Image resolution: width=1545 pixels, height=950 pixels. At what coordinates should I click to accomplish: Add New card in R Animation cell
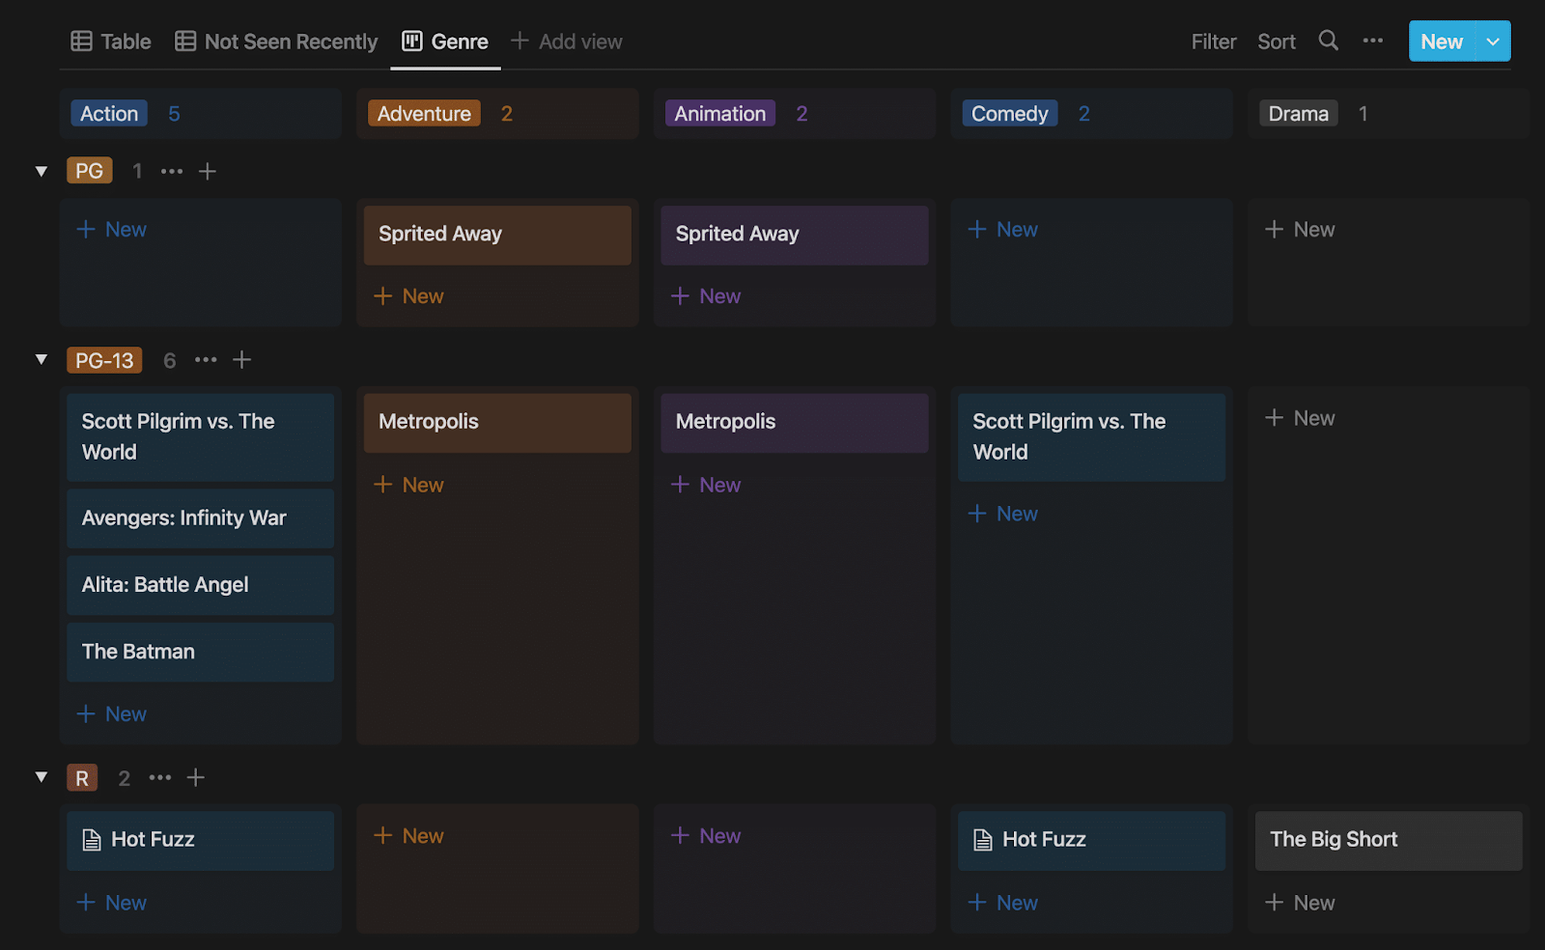point(706,836)
